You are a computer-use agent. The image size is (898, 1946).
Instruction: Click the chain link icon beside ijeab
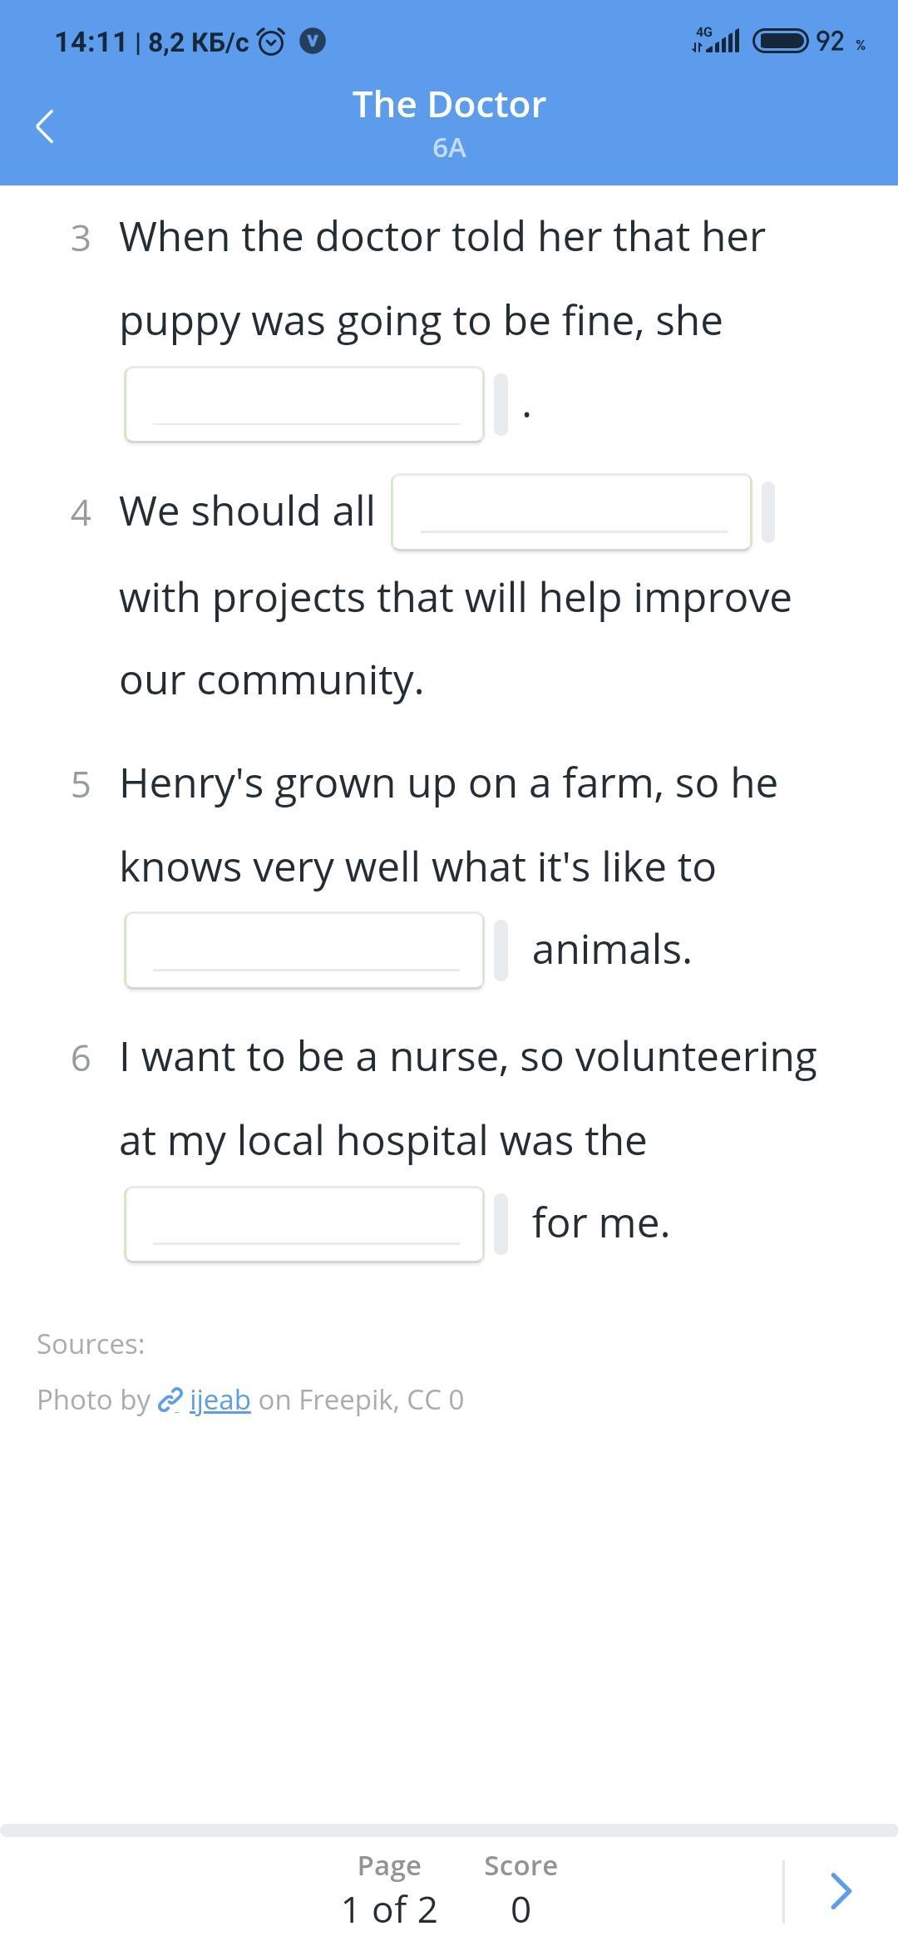coord(170,1400)
